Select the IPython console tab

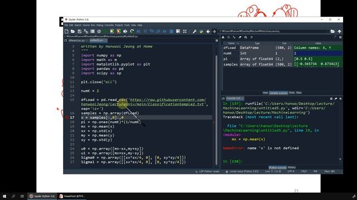point(277,168)
